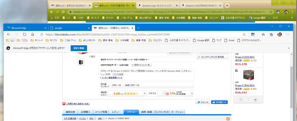Open the Ryzen 5 3500 BOX link
Viewport: 297px width, 121px height.
tap(245, 85)
